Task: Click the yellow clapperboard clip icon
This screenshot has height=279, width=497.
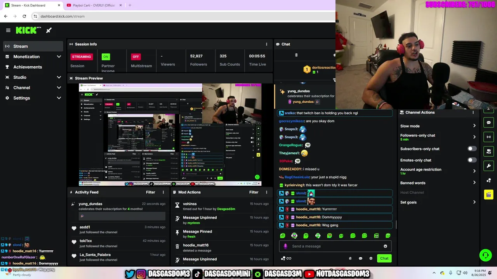Action: coord(488,195)
